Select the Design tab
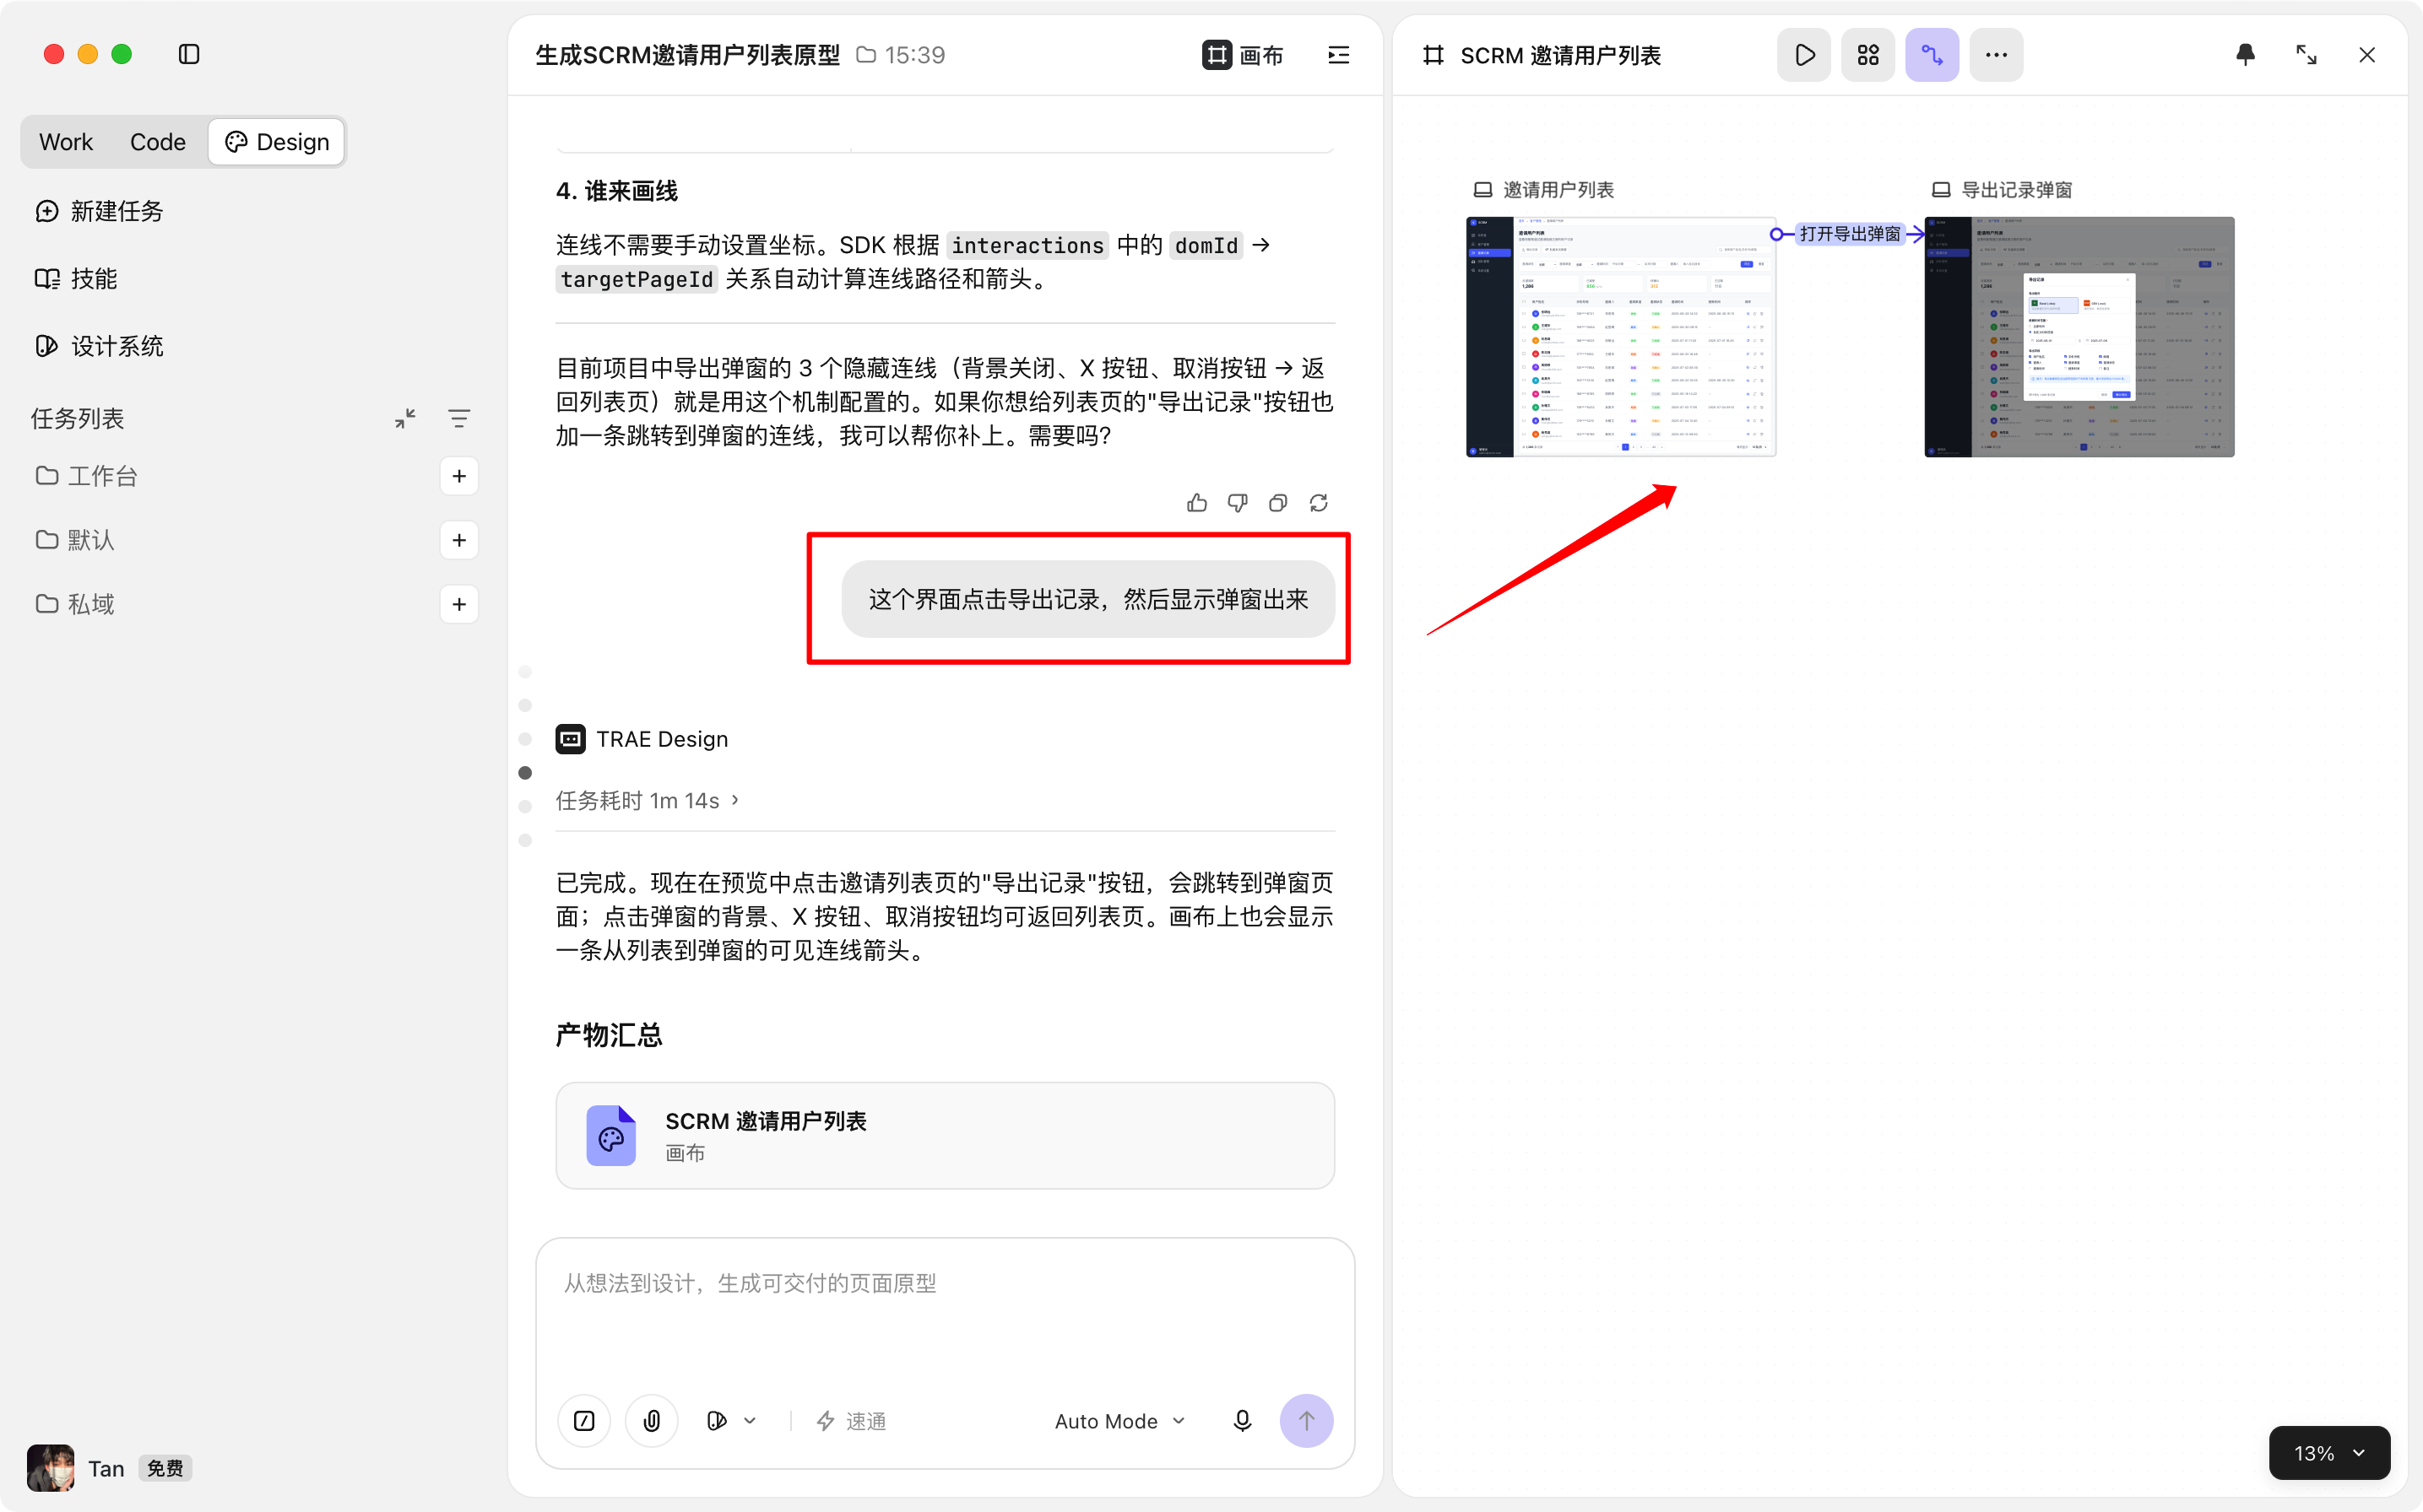The height and width of the screenshot is (1512, 2423). pyautogui.click(x=277, y=142)
